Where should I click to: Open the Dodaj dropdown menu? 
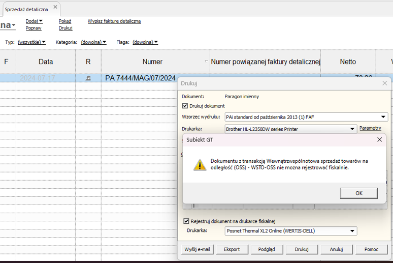(34, 21)
